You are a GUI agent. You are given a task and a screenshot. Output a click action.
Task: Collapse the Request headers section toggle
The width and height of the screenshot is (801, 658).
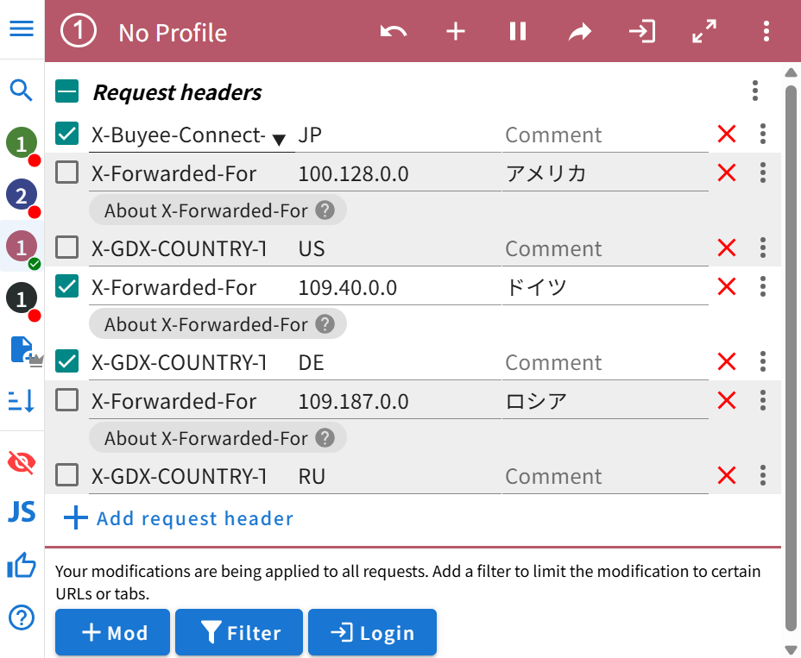tap(67, 91)
